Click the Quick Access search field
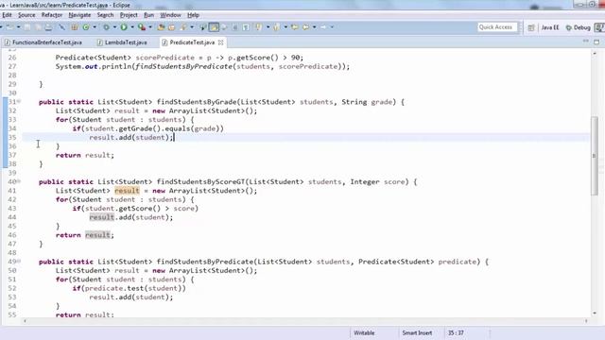 [496, 27]
